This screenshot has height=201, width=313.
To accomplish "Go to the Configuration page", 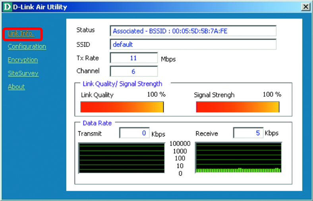I will click(27, 46).
